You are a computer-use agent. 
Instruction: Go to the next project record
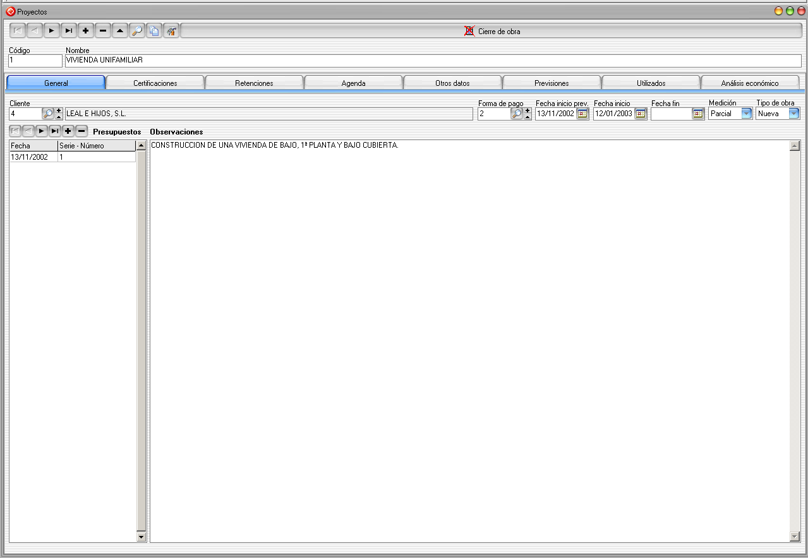click(x=52, y=31)
